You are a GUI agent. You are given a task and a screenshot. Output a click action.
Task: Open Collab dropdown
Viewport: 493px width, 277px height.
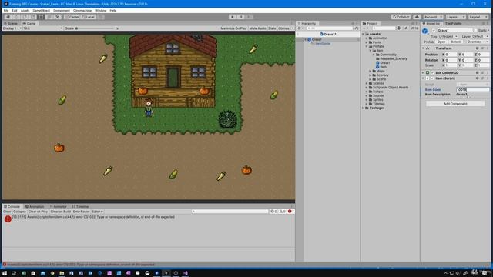tap(401, 17)
